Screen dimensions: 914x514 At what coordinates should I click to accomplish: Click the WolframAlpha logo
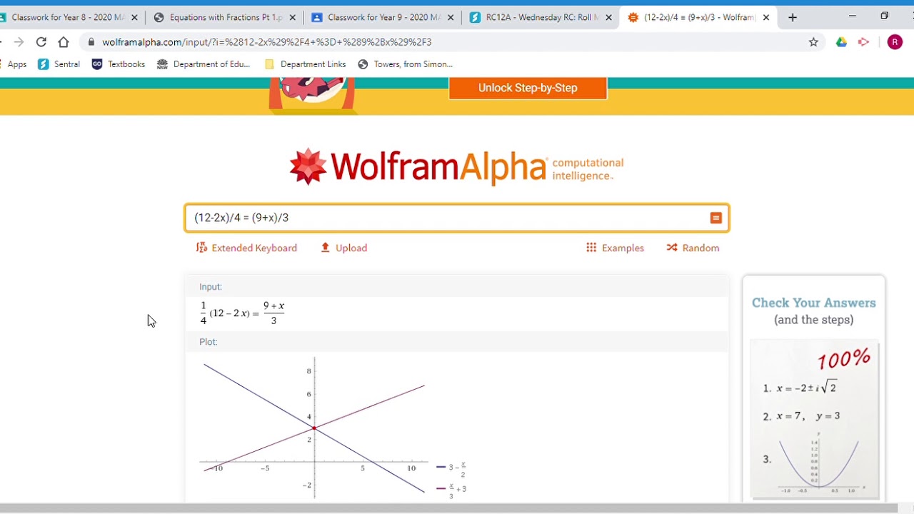[456, 167]
